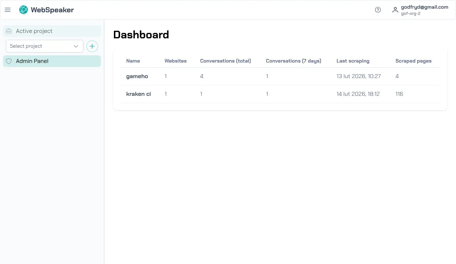Image resolution: width=456 pixels, height=264 pixels.
Task: Expand the project selector chevron
Action: click(x=76, y=46)
